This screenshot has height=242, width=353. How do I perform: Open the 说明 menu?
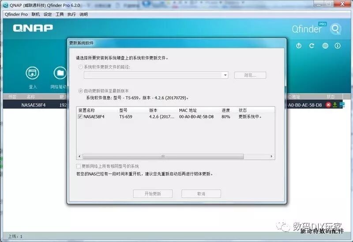point(83,15)
